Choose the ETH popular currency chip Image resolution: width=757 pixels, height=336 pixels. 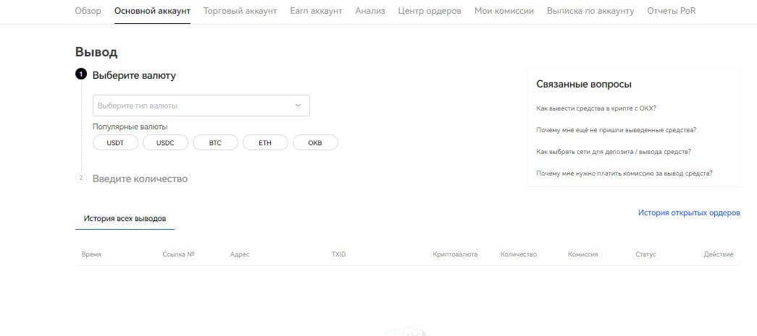point(265,143)
